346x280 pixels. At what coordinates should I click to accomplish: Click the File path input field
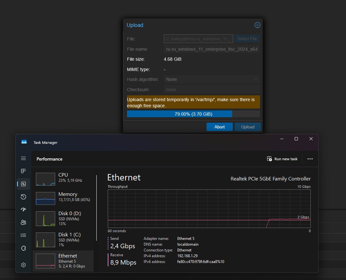pos(198,39)
